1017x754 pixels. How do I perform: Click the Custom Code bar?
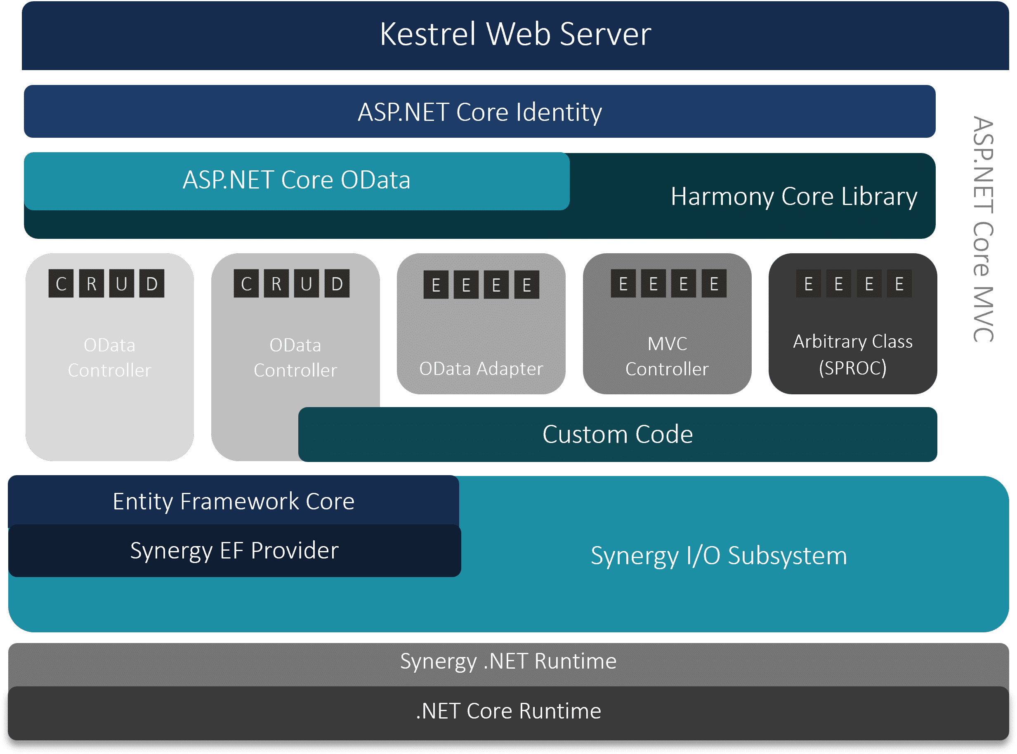(617, 434)
